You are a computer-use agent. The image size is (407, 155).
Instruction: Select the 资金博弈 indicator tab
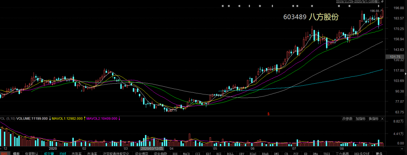[142, 153]
